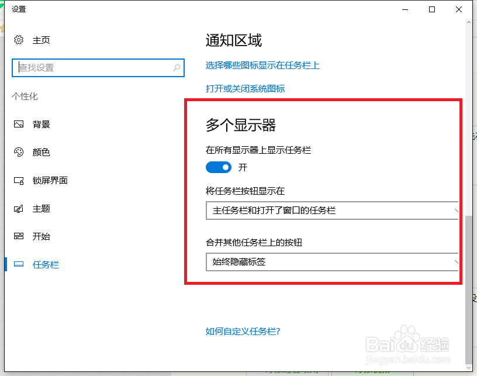Maximize the 设置 window

coord(431,9)
